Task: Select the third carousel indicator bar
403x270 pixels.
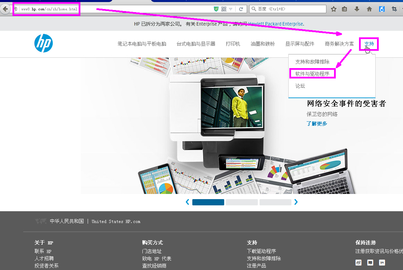Action: pyautogui.click(x=275, y=202)
